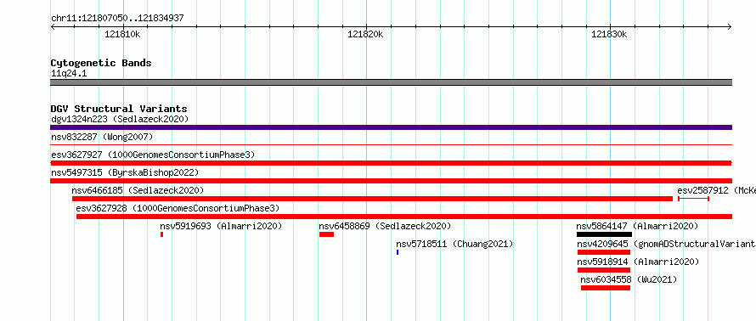Open the nsv6458869 (Sedlazeck2020) label
This screenshot has height=321, width=756.
(386, 226)
